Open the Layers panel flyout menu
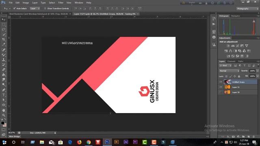Image resolution: width=260 pixels, height=146 pixels. [258, 61]
